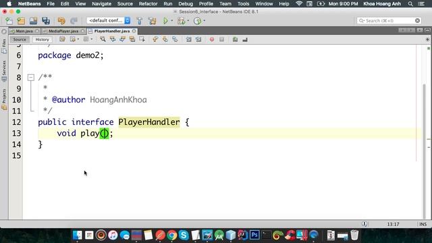
Task: Click the New Project icon
Action: tap(21, 21)
